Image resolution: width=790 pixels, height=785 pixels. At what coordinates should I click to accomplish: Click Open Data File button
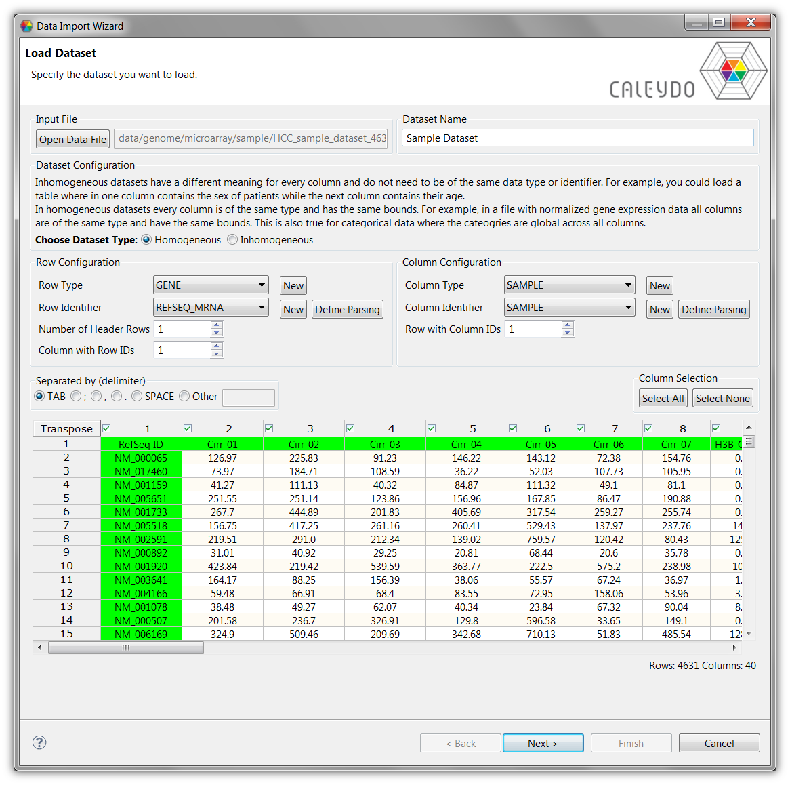(x=72, y=139)
